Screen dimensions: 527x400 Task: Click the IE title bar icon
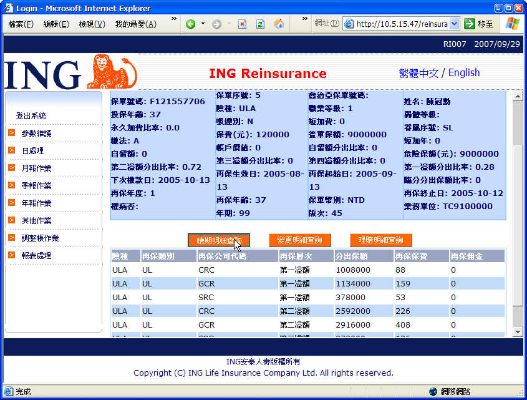pyautogui.click(x=8, y=7)
